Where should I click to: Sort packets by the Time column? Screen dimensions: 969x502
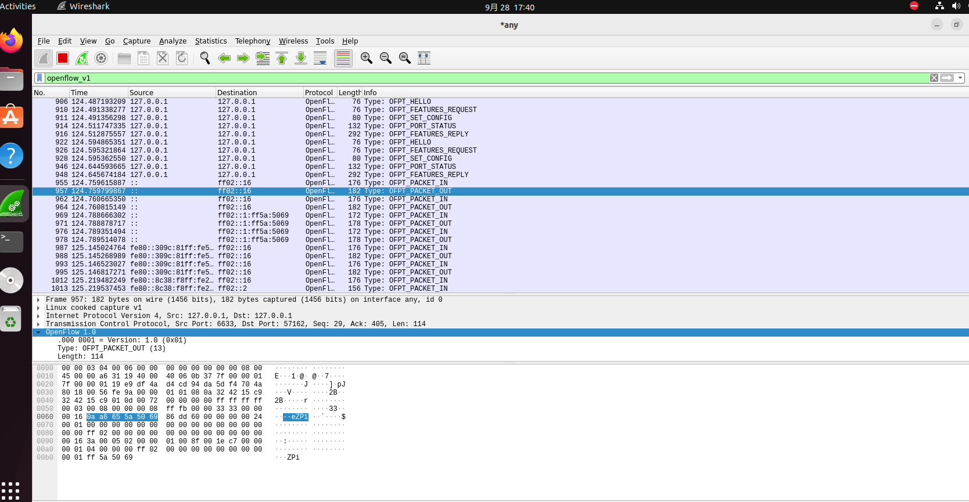tap(98, 93)
